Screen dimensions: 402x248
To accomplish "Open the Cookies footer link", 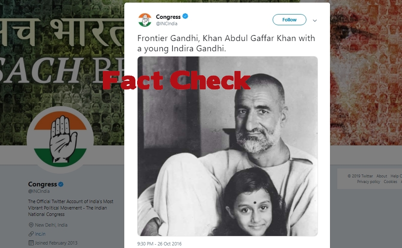I will pos(390,182).
